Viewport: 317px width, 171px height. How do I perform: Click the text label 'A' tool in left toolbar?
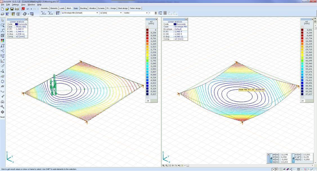coord(3,71)
